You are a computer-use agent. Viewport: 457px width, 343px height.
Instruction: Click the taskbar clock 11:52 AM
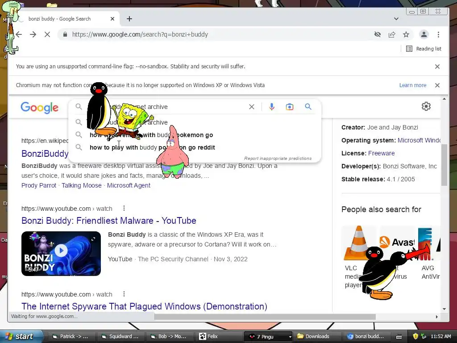pos(440,336)
